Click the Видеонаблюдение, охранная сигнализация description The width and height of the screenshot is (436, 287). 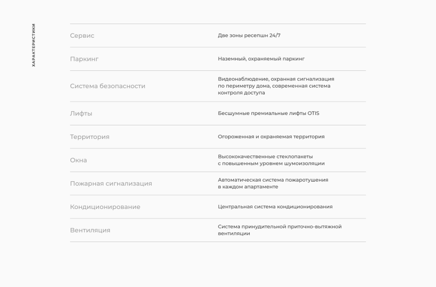[x=276, y=86]
